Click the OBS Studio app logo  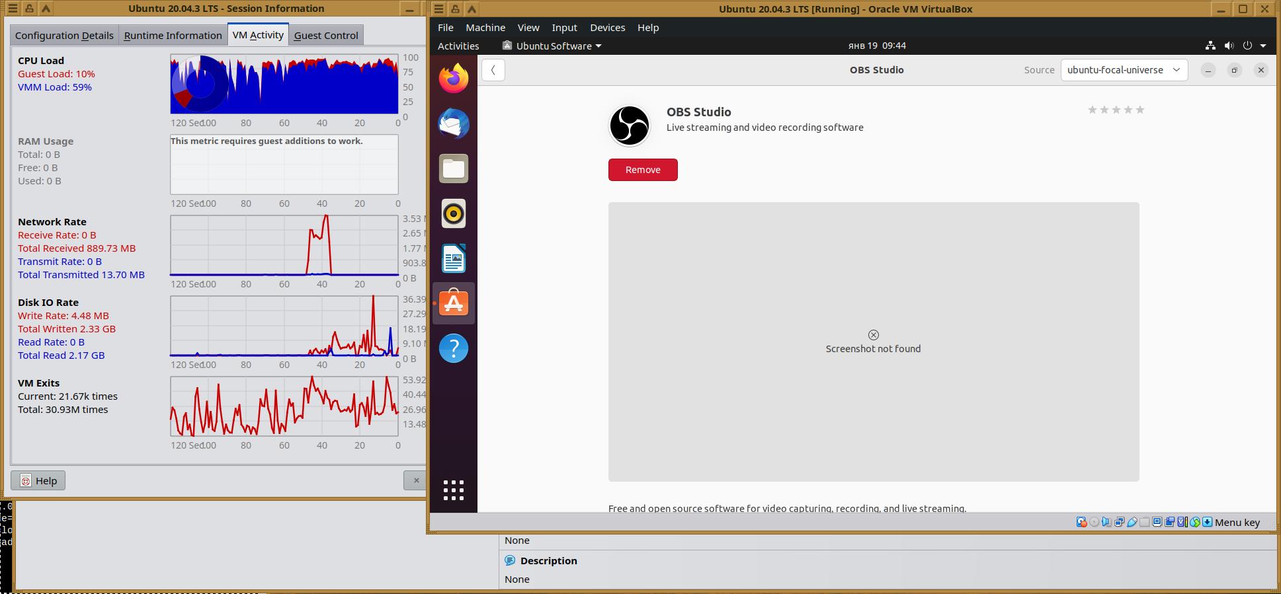[x=630, y=126]
